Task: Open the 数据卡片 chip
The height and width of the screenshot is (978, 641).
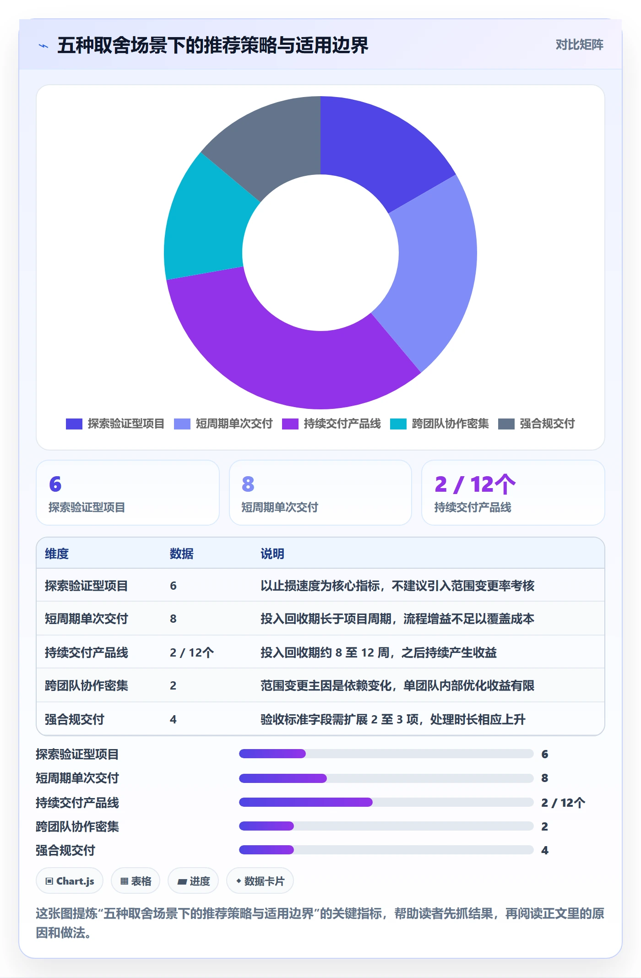Action: click(x=260, y=881)
